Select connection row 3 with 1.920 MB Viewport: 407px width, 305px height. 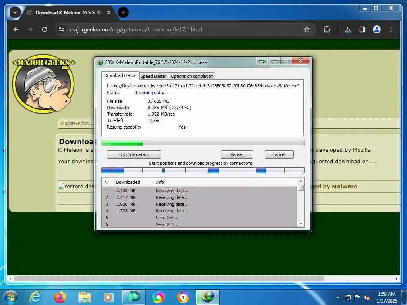point(200,204)
